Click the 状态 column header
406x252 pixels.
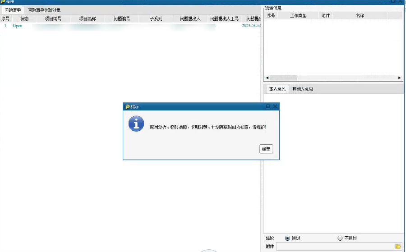pyautogui.click(x=25, y=18)
